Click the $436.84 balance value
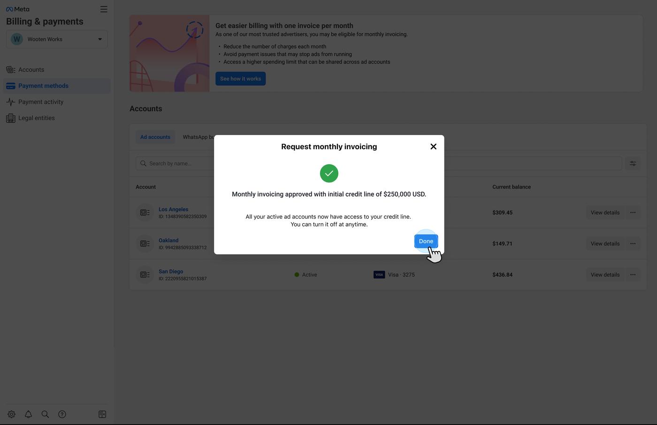This screenshot has width=657, height=425. 502,274
